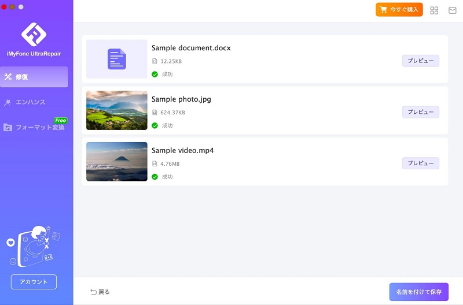
Task: Click the mountain thumbnail for Sample video.mp4
Action: (117, 162)
